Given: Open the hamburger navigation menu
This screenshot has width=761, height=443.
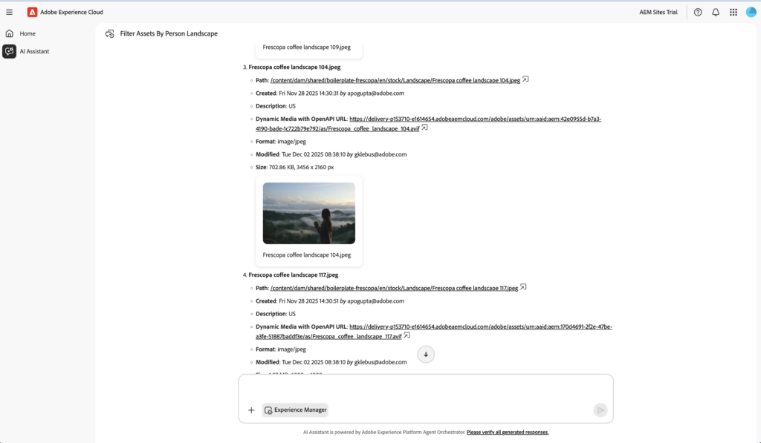Looking at the screenshot, I should [x=9, y=12].
